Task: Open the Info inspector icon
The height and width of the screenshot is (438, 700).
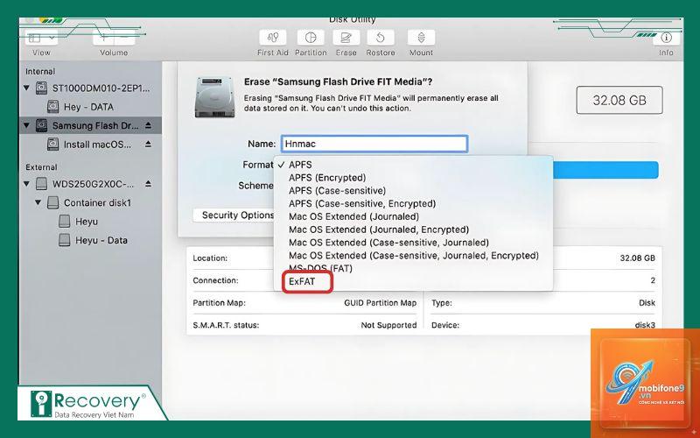Action: (666, 38)
